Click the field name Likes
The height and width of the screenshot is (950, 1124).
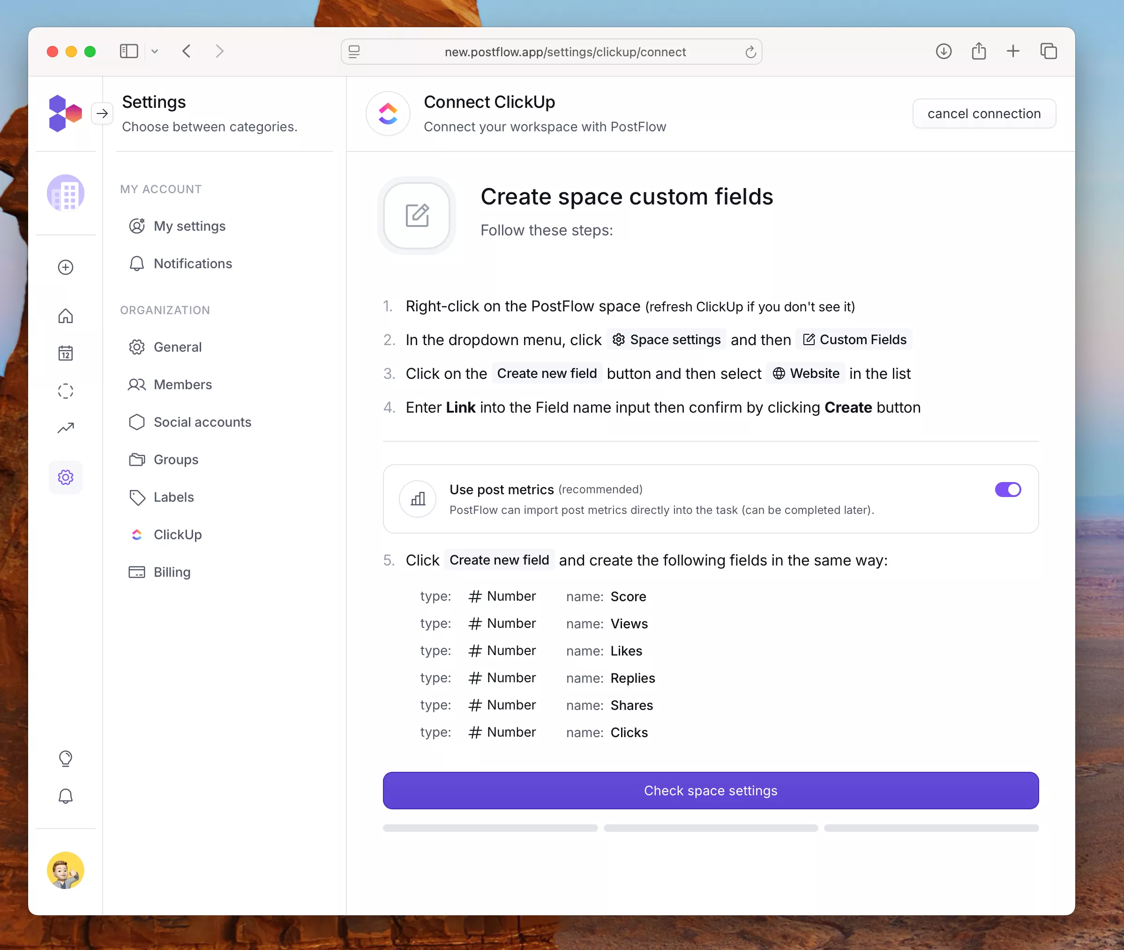pyautogui.click(x=626, y=650)
